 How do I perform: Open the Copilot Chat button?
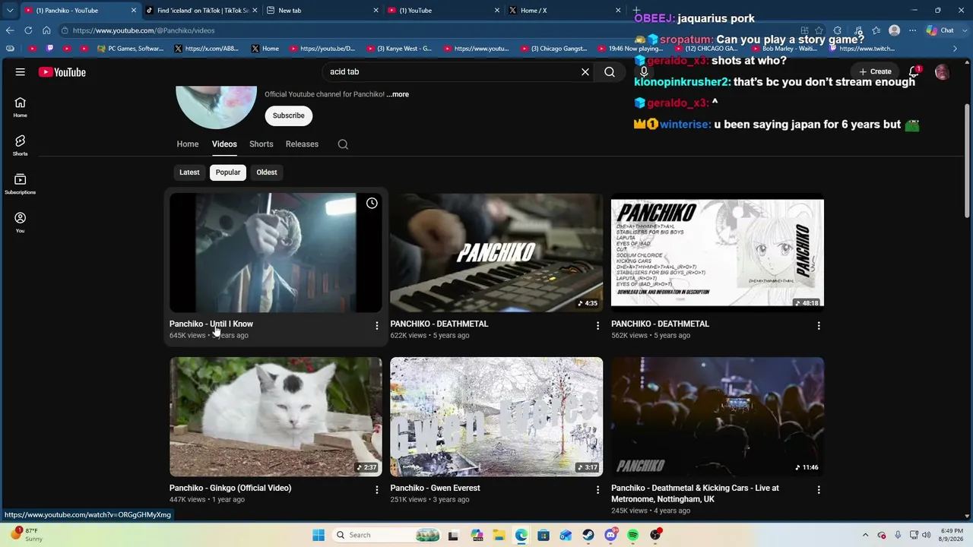tap(940, 30)
